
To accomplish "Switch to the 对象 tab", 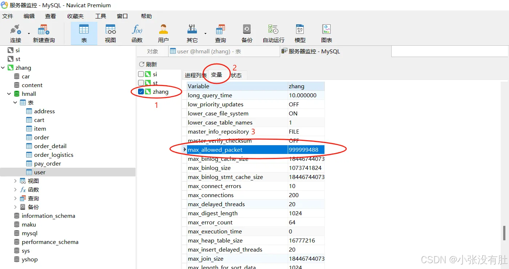I will 153,52.
